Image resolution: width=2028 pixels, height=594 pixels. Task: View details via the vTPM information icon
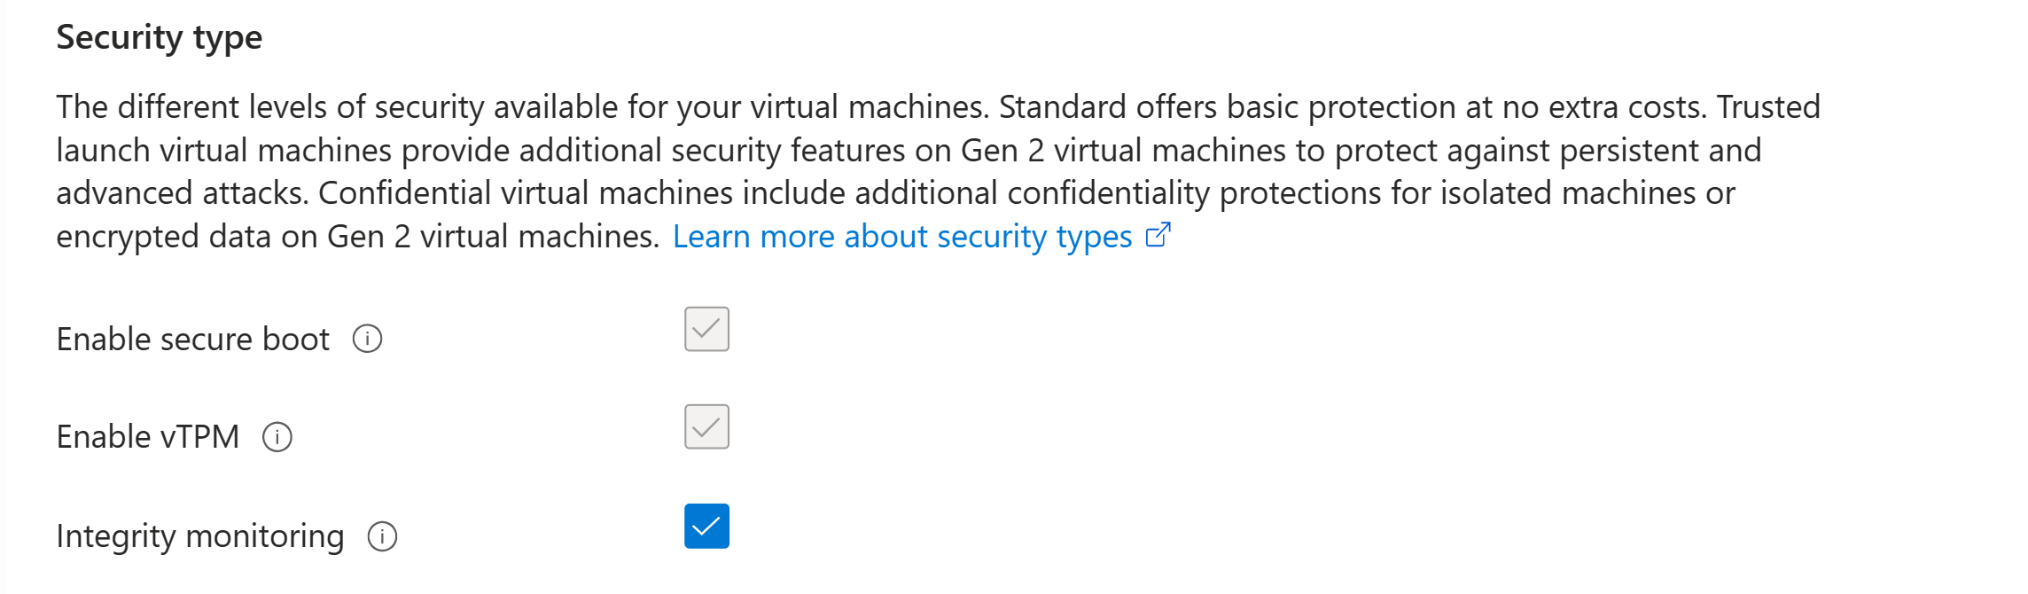pyautogui.click(x=278, y=436)
